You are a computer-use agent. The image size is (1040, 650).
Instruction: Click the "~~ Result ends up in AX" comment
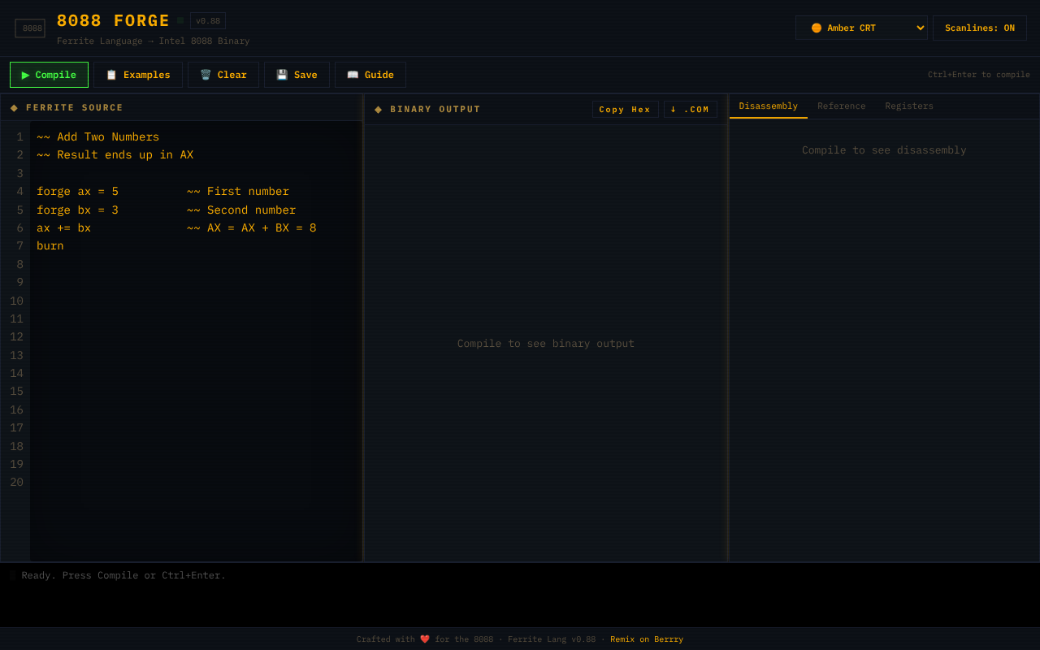pos(115,155)
